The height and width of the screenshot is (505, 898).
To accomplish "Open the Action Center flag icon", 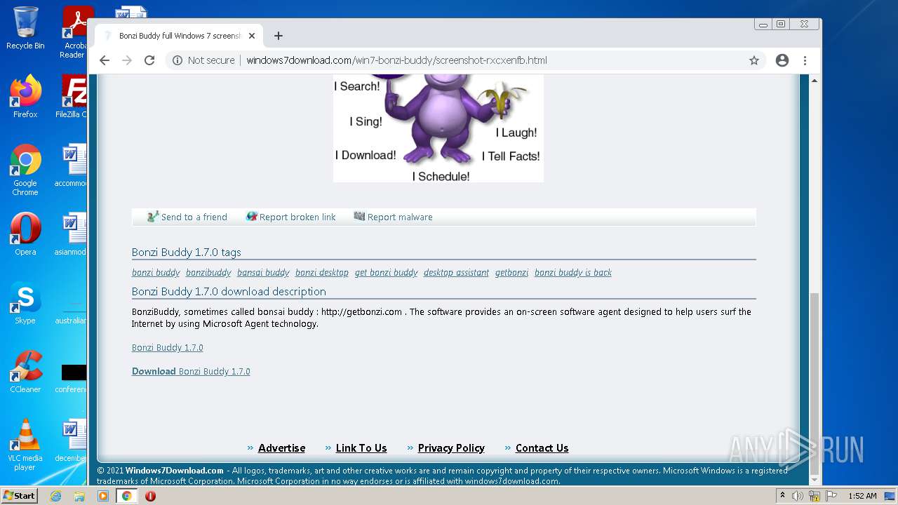I will click(x=831, y=496).
